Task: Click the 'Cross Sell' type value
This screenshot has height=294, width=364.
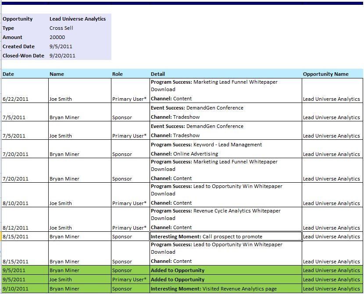Action: 61,28
